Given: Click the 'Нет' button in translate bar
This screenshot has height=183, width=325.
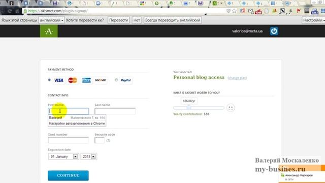Looking at the screenshot, I should (x=137, y=20).
